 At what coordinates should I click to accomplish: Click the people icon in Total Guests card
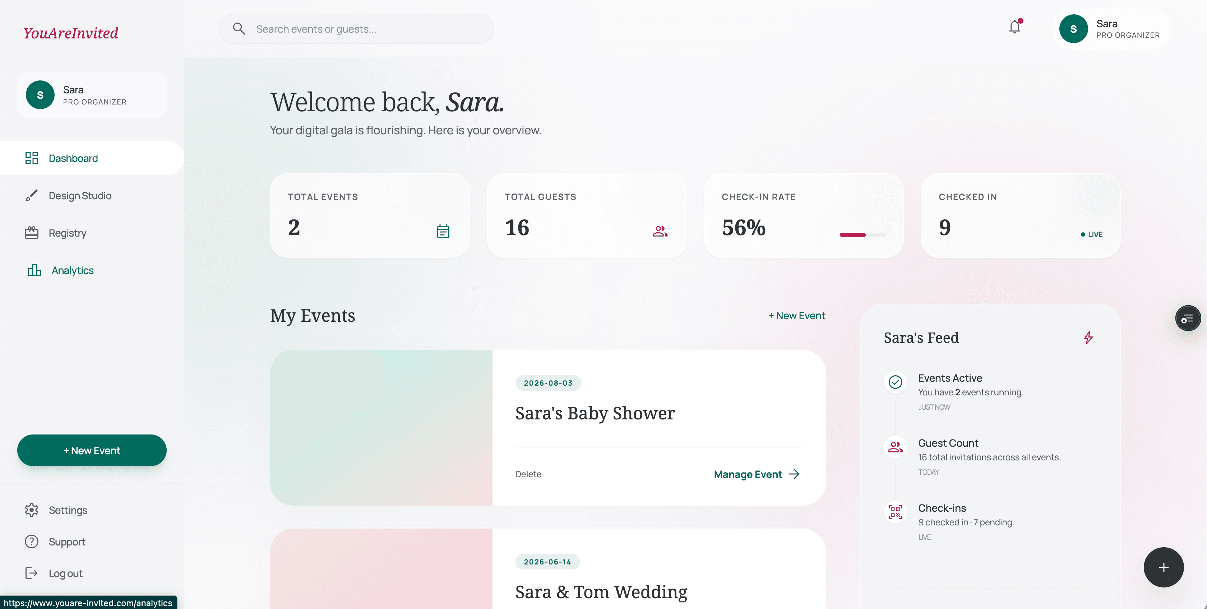pyautogui.click(x=660, y=231)
